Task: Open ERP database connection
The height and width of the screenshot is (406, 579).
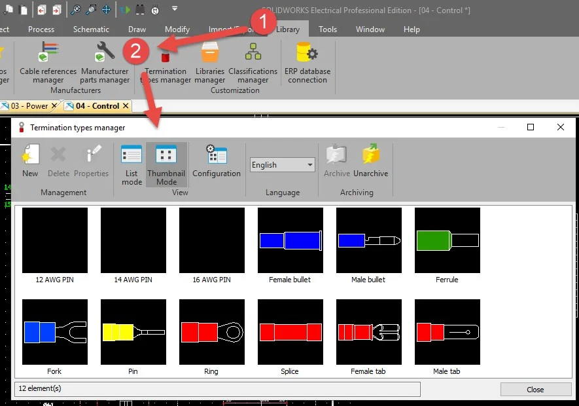Action: (307, 63)
